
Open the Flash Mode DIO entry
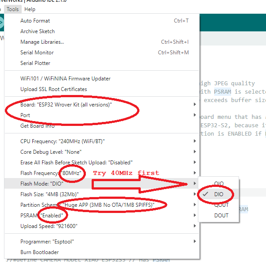click(x=102, y=184)
